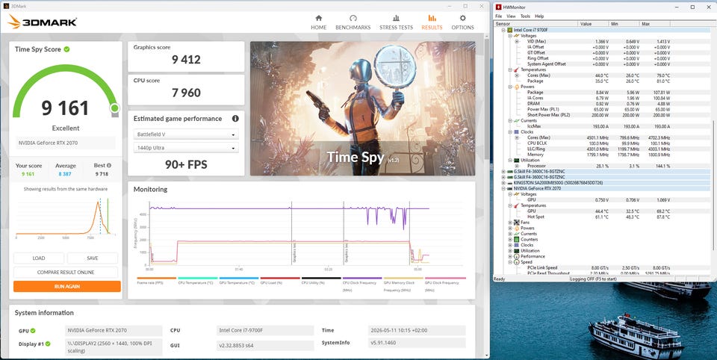This screenshot has width=717, height=360.
Task: Click green check next to Display #1
Action: click(x=48, y=344)
